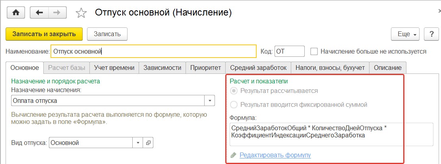Open help with the question mark button

[x=431, y=34]
